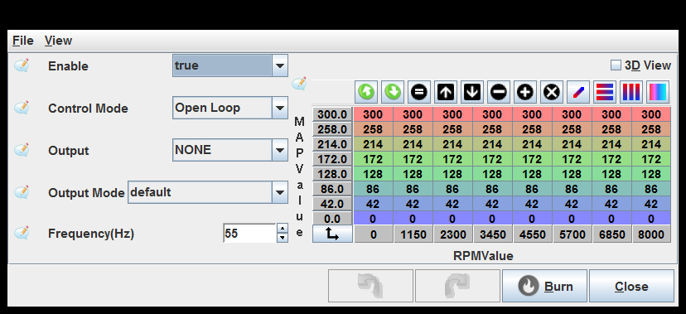Increase Frequency with the spinner up arrow

283,229
